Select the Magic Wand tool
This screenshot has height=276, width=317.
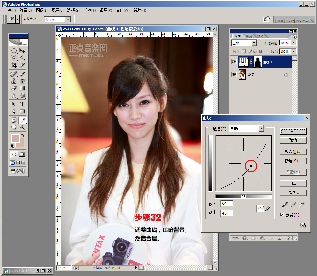click(22, 58)
